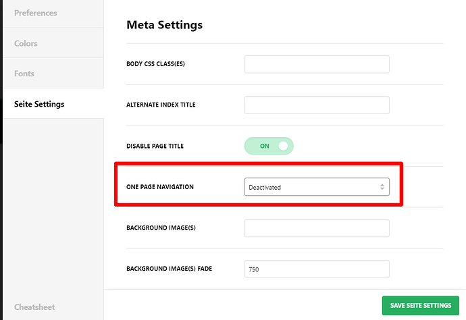Toggle the Disable Page Title switch off
Image resolution: width=466 pixels, height=320 pixels.
click(269, 146)
